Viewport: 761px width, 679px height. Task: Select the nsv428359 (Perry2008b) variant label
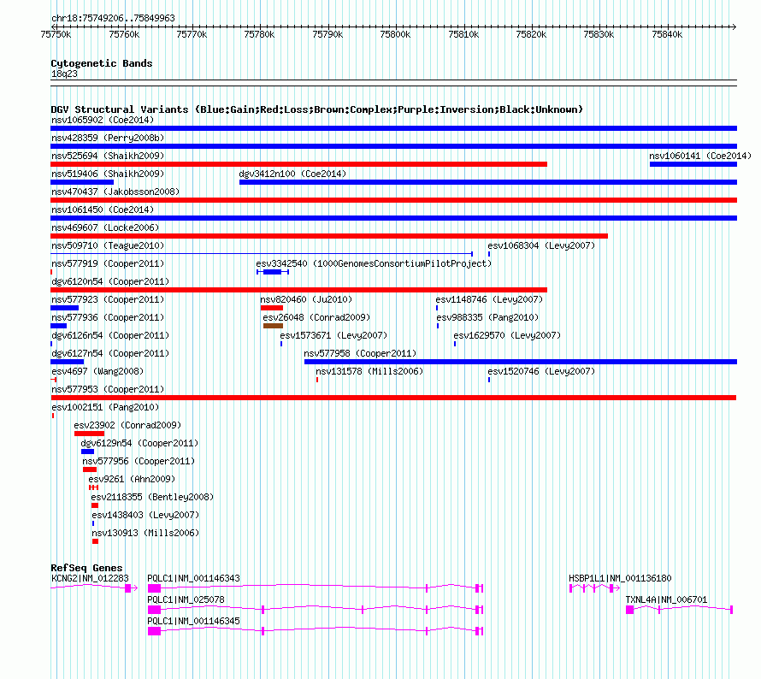108,138
